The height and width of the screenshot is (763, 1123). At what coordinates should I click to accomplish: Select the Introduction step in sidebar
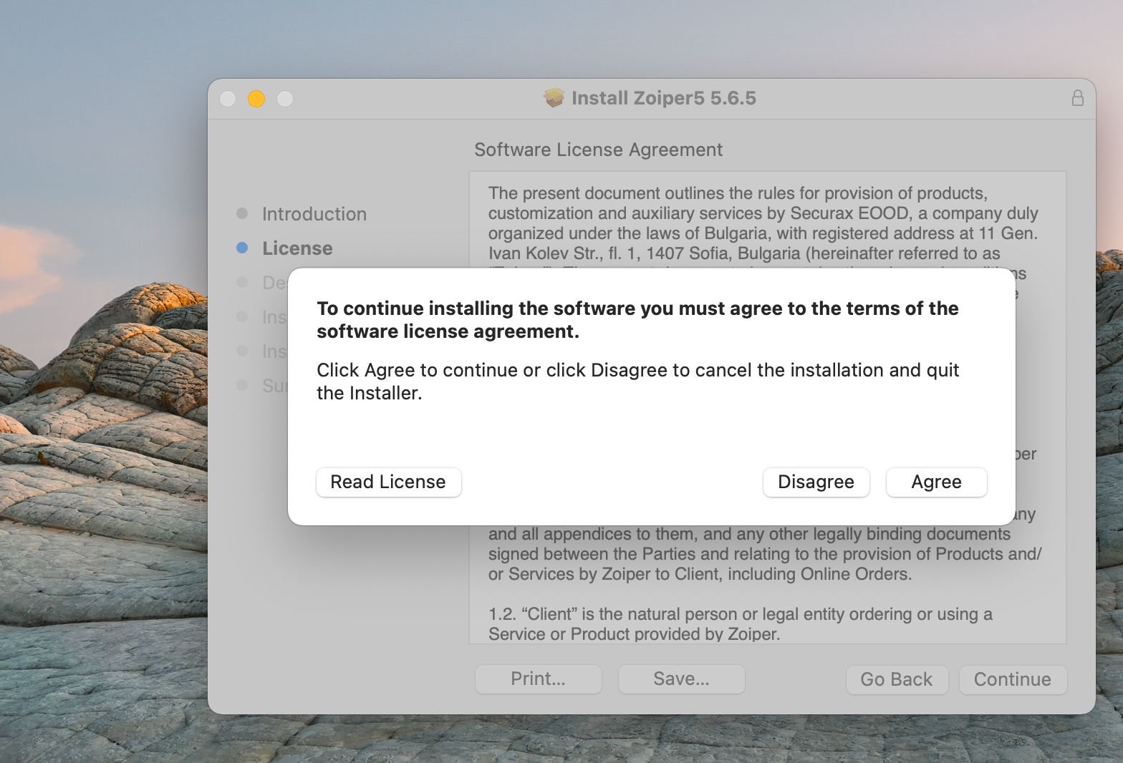[x=314, y=214]
